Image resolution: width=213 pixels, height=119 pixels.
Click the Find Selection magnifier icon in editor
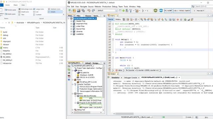141,20
